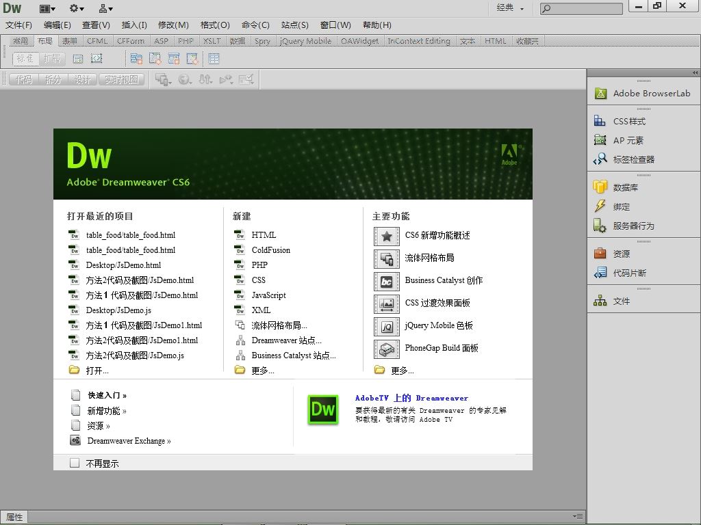Select the jQuery Mobile insert tab
The height and width of the screenshot is (525, 701).
tap(305, 41)
